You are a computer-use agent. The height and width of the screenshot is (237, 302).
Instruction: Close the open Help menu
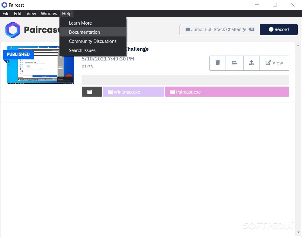coord(67,14)
